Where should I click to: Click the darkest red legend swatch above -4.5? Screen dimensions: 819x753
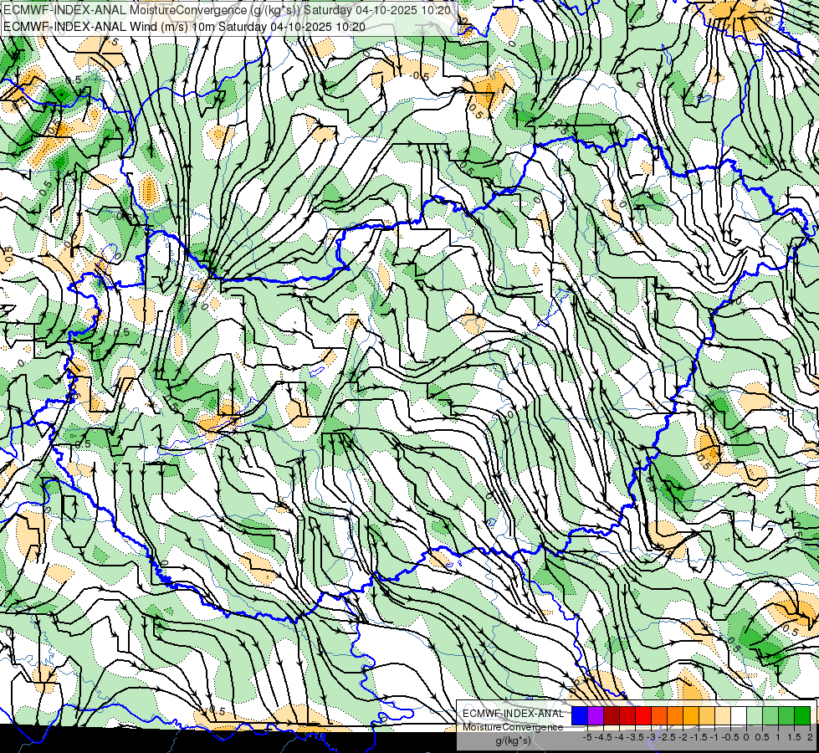click(x=612, y=716)
